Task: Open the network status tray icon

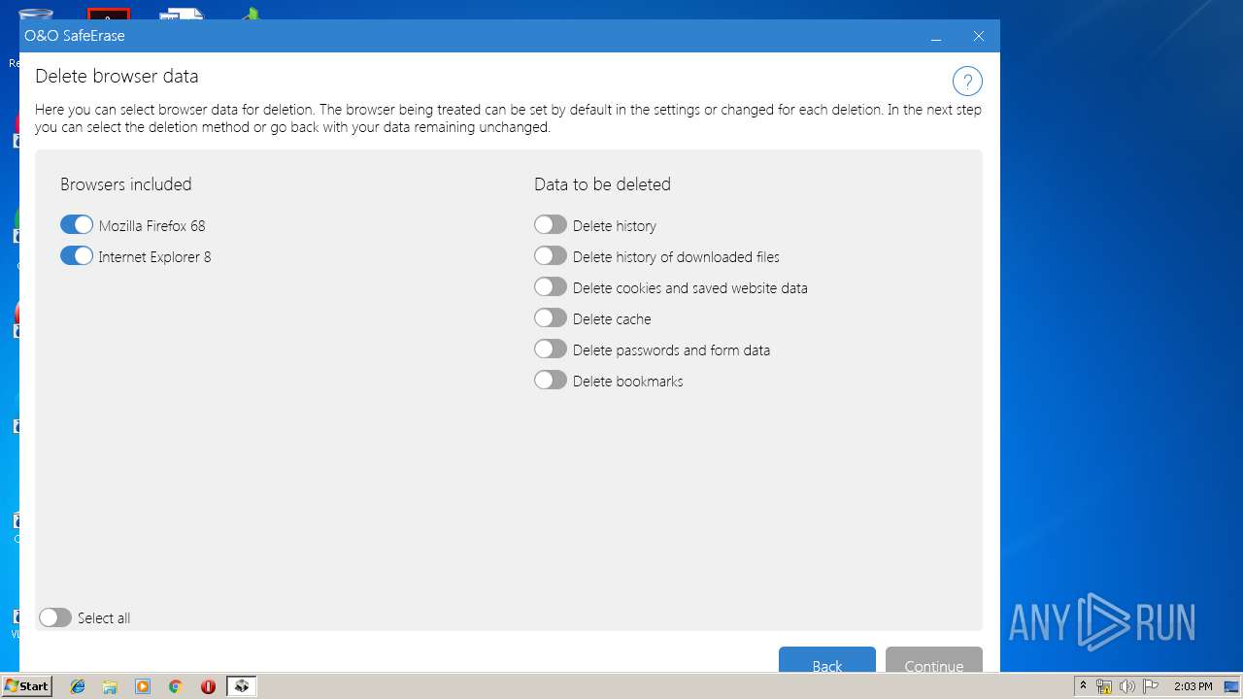Action: (1104, 686)
